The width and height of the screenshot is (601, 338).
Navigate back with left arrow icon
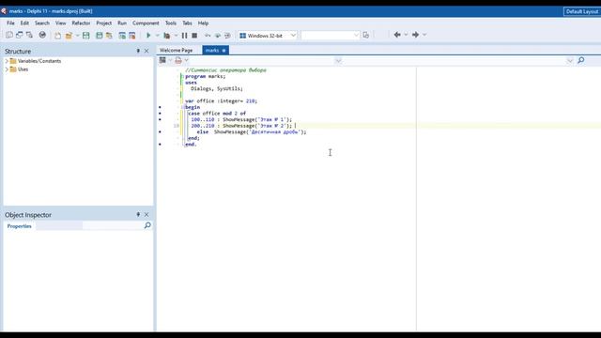click(397, 35)
